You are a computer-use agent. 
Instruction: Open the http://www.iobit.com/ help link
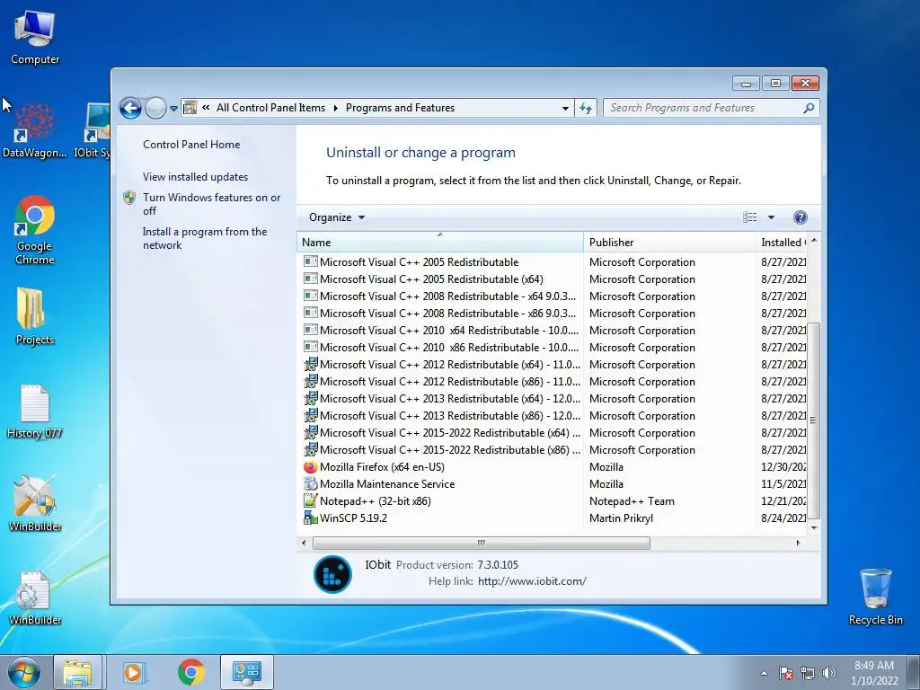532,581
